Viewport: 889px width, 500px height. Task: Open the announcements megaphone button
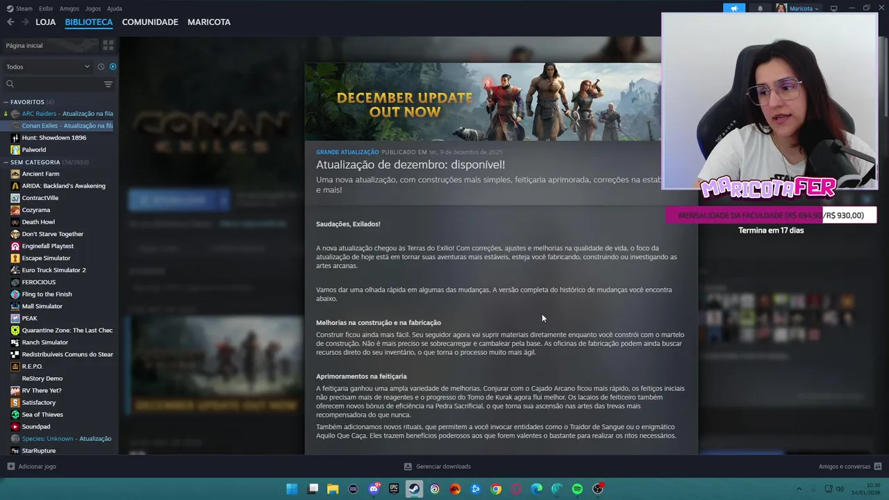tap(734, 8)
